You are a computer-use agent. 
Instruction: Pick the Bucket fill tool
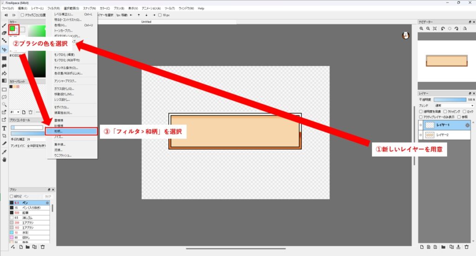point(4,73)
